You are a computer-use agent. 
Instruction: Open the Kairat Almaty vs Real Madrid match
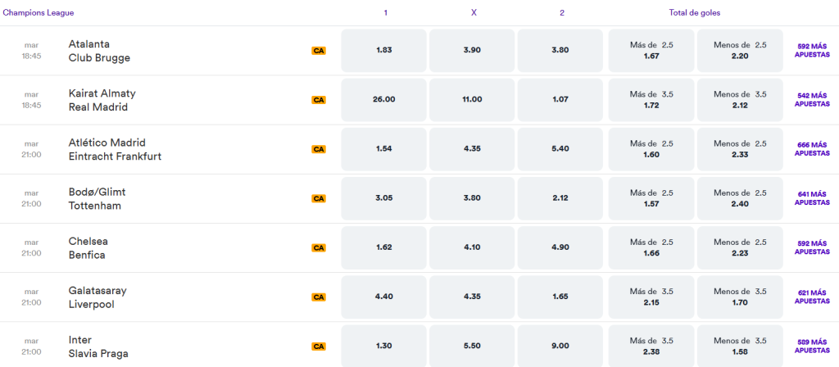pyautogui.click(x=102, y=100)
